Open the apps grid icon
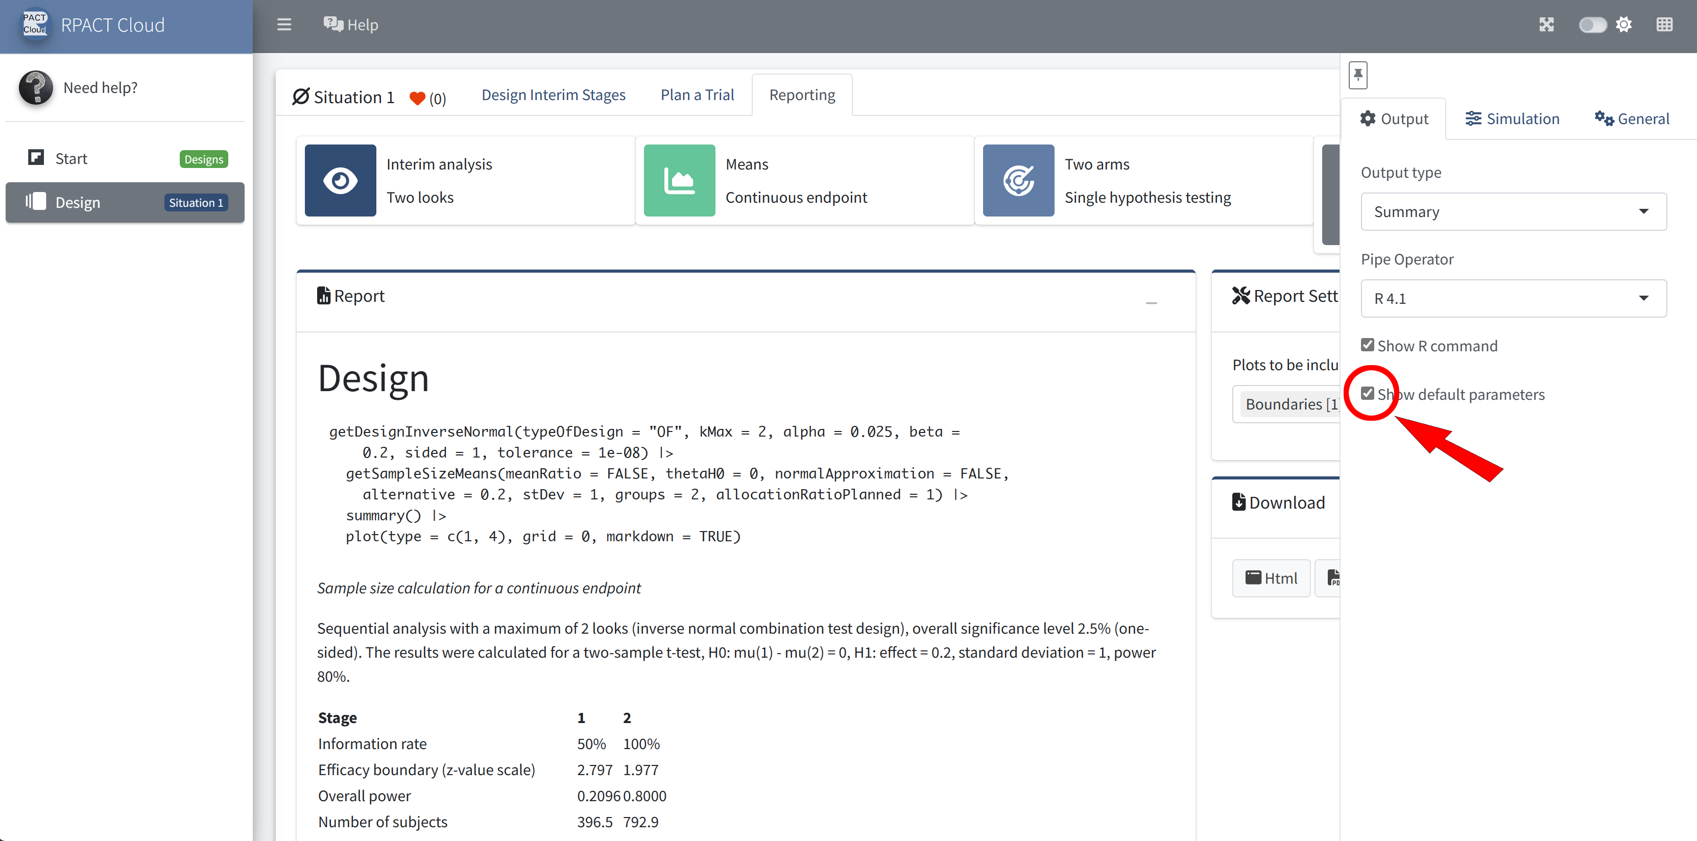The height and width of the screenshot is (841, 1697). pos(1664,25)
